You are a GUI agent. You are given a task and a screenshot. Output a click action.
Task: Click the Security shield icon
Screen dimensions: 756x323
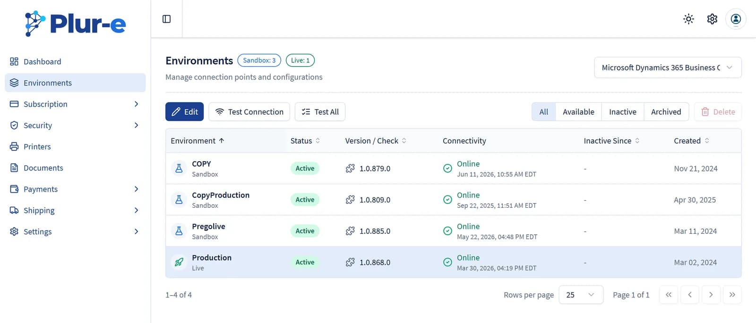[x=14, y=125]
